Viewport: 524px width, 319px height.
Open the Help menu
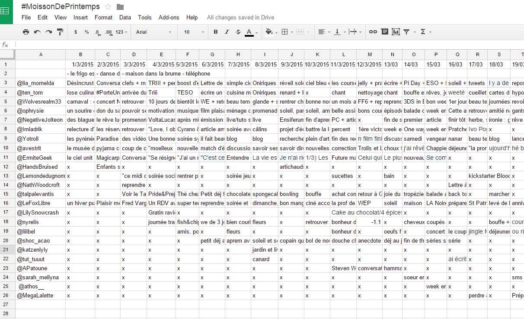point(192,18)
